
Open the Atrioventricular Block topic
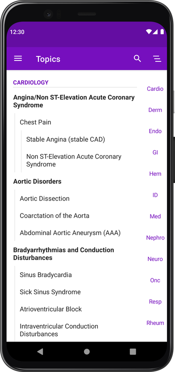pyautogui.click(x=51, y=309)
